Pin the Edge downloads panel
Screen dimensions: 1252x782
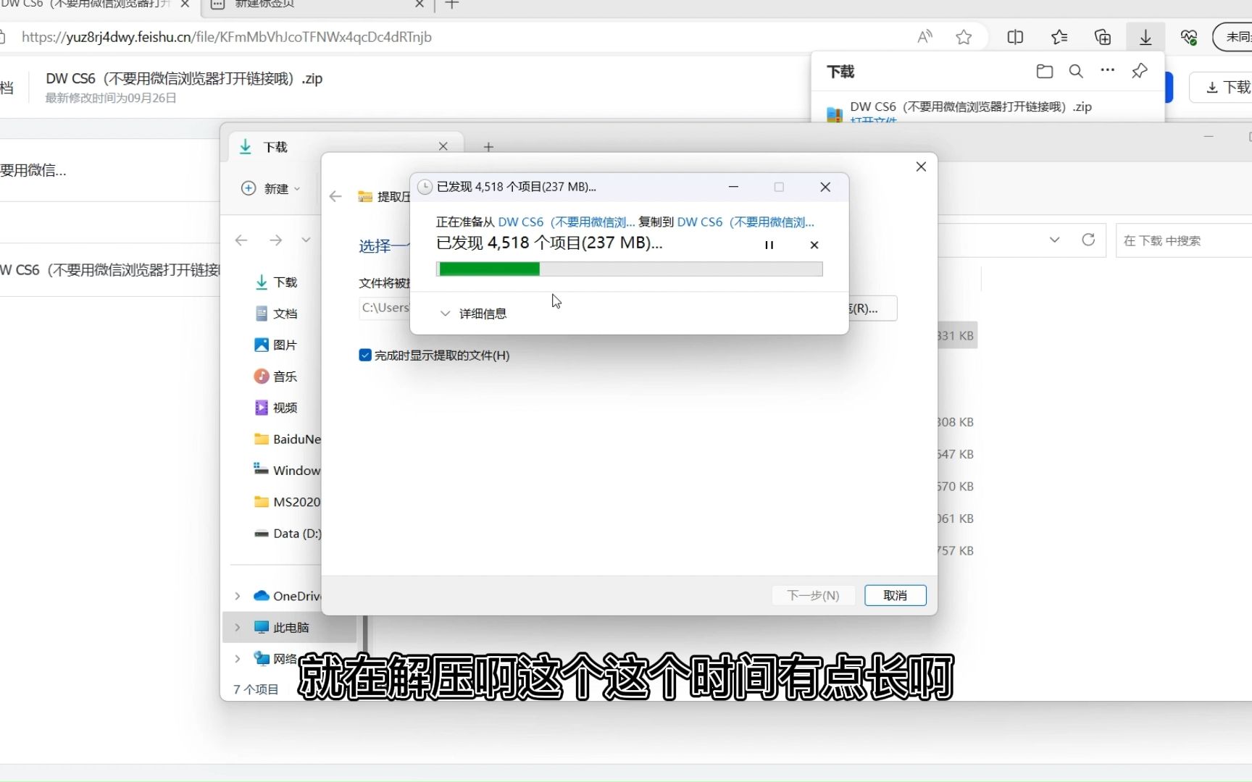click(x=1140, y=71)
